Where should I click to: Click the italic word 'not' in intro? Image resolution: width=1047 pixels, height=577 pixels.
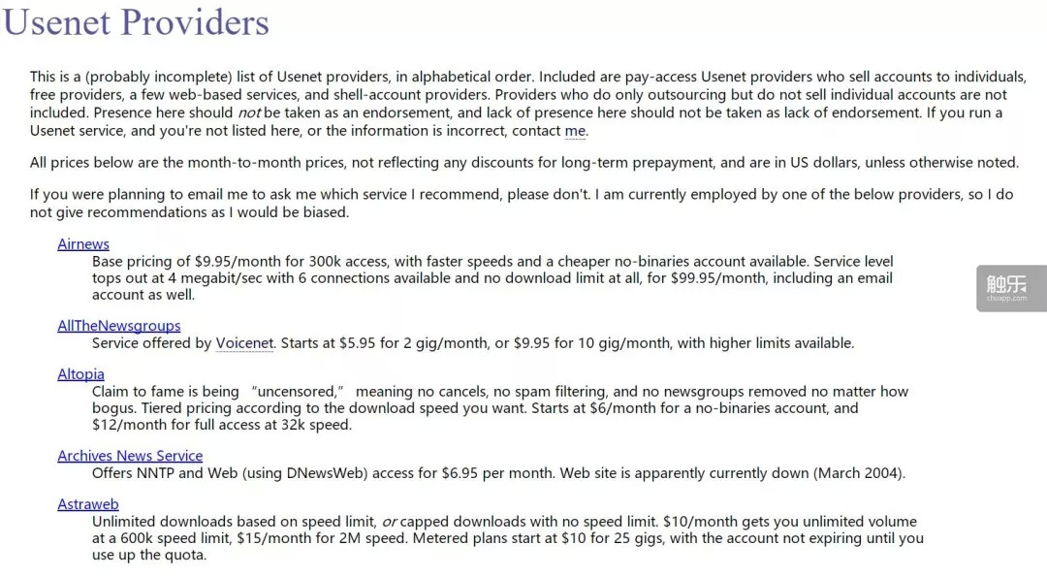coord(249,112)
